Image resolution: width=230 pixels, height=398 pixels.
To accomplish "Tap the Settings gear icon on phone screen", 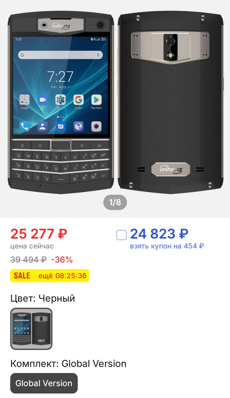I will tap(60, 100).
